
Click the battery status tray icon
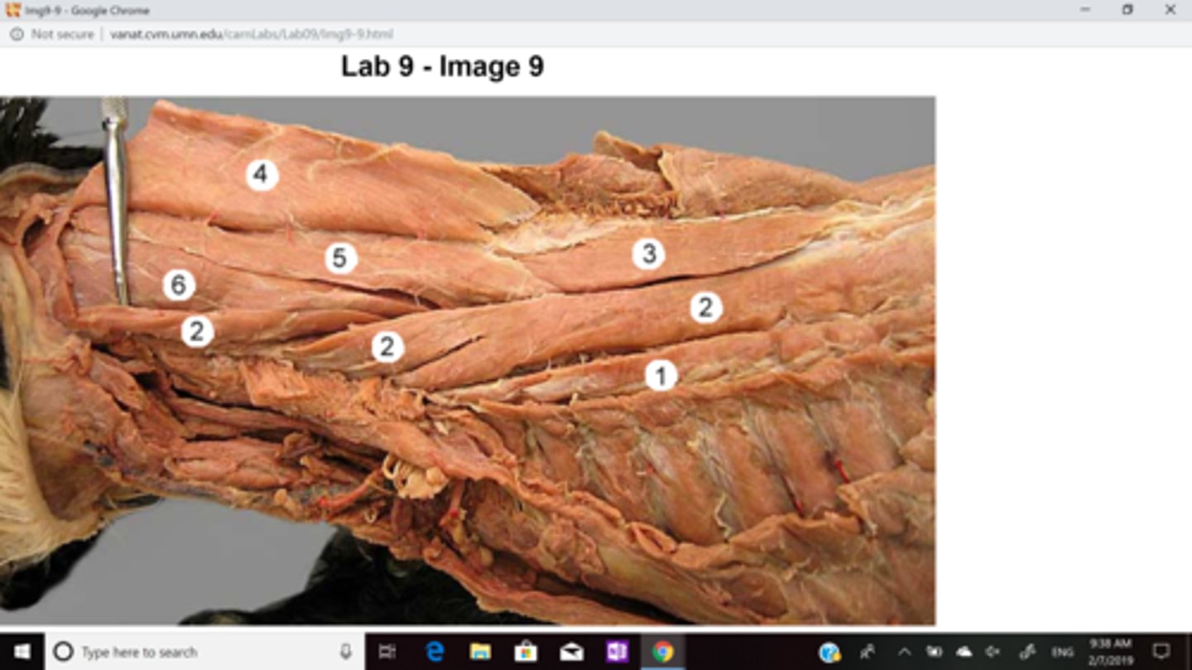click(934, 653)
